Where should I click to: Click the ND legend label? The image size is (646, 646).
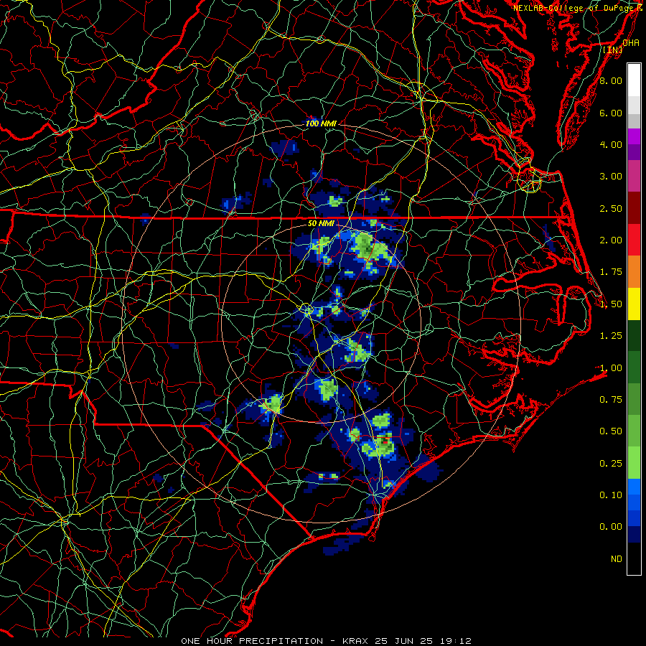[617, 559]
